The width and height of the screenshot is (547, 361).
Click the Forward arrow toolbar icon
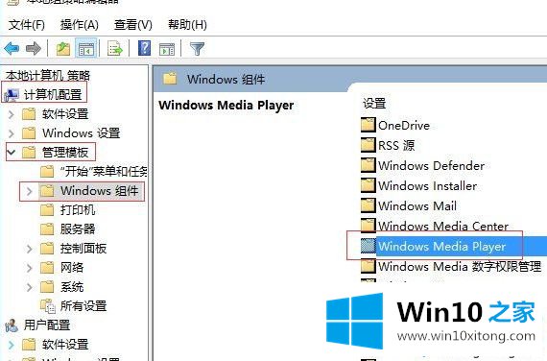[x=34, y=48]
